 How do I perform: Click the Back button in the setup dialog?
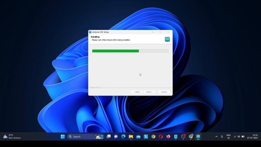click(x=137, y=92)
